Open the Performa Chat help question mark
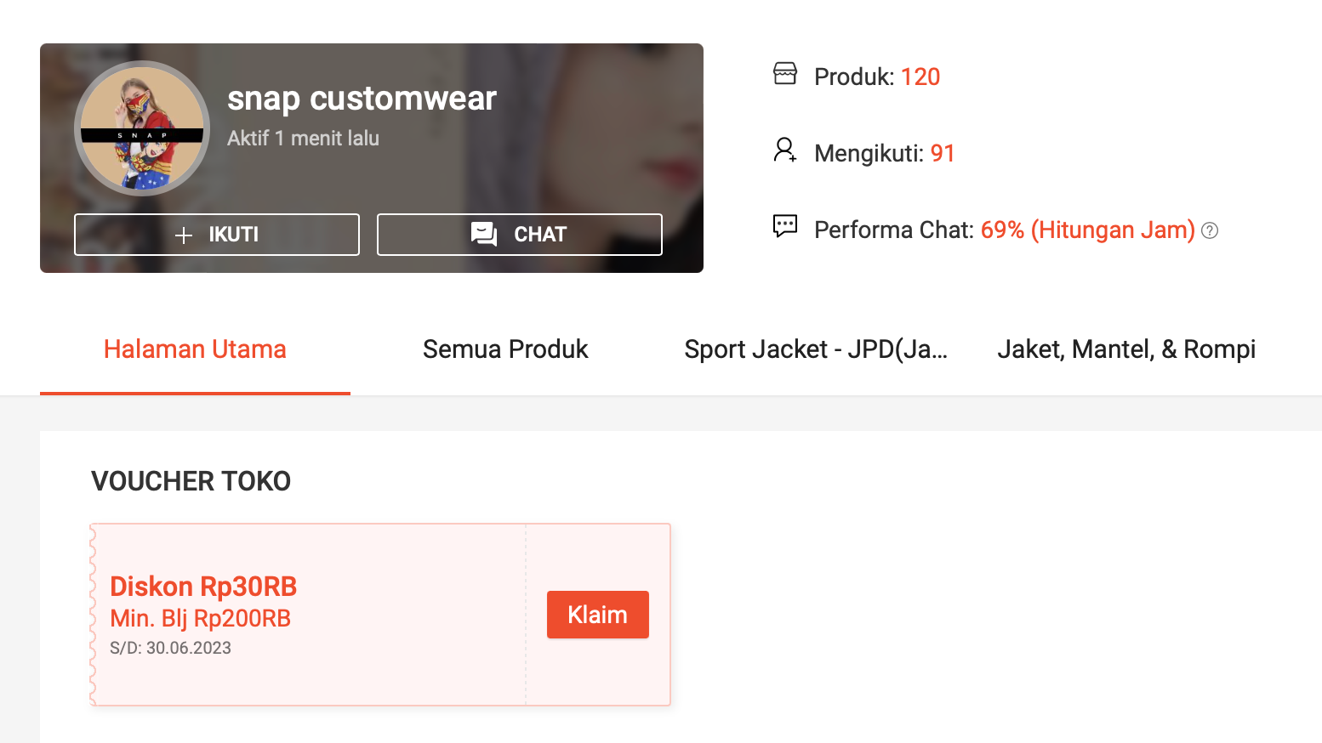This screenshot has height=743, width=1322. pyautogui.click(x=1210, y=230)
